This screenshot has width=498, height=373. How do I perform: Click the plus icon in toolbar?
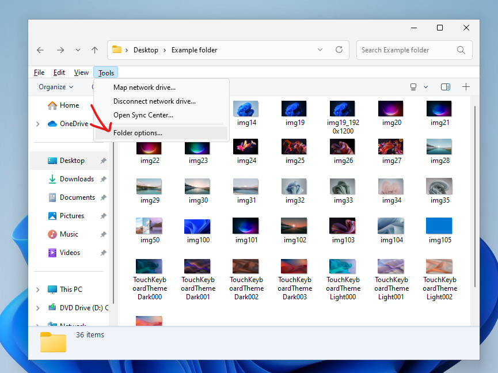[466, 87]
